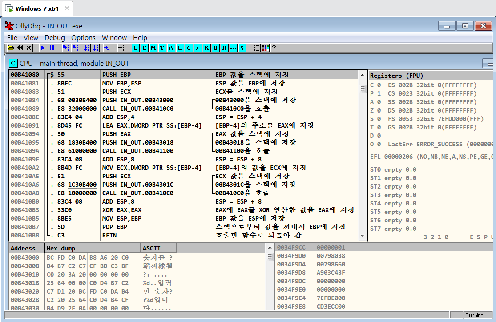
Task: Click the EFL 00000206 register value
Action: coord(398,157)
